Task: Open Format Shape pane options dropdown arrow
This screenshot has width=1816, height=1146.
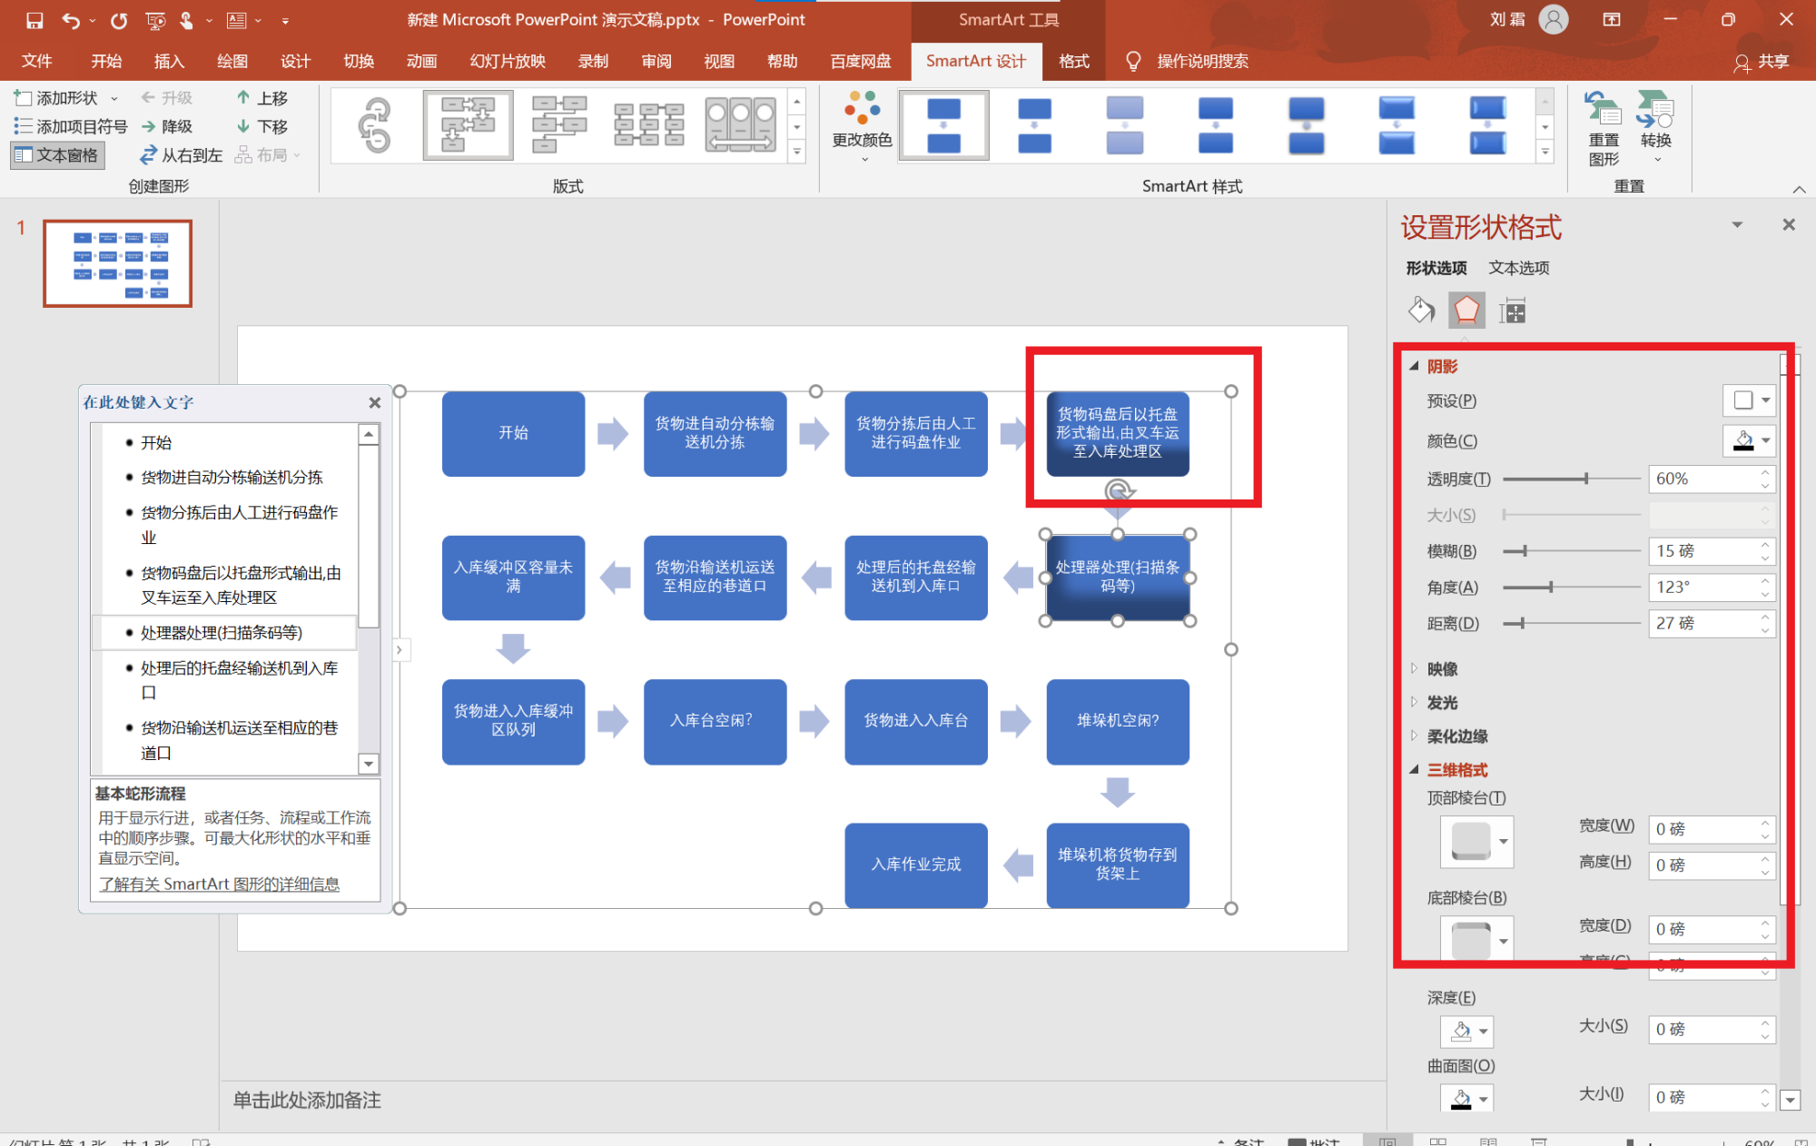Action: click(1737, 224)
